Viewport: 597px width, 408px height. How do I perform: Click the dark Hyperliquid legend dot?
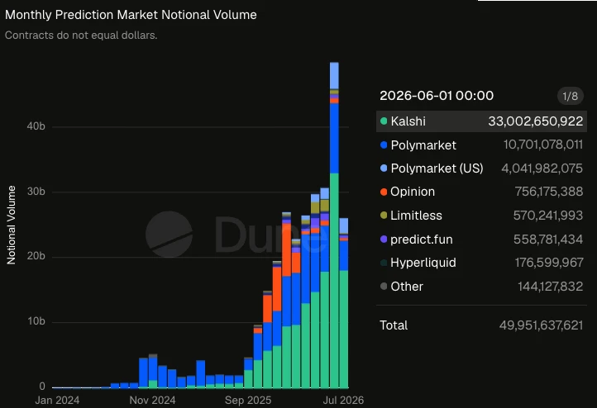coord(384,263)
